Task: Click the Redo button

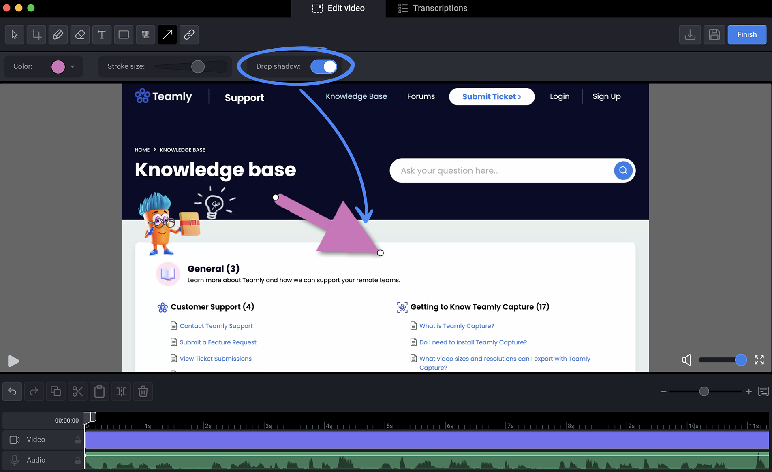Action: click(34, 391)
